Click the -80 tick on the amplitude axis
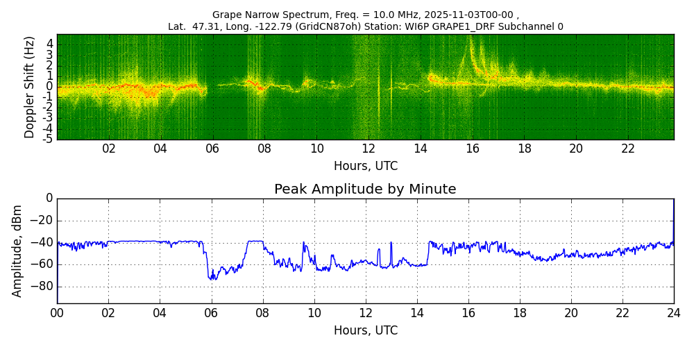Screen dimensions: 694x347 click(x=42, y=287)
